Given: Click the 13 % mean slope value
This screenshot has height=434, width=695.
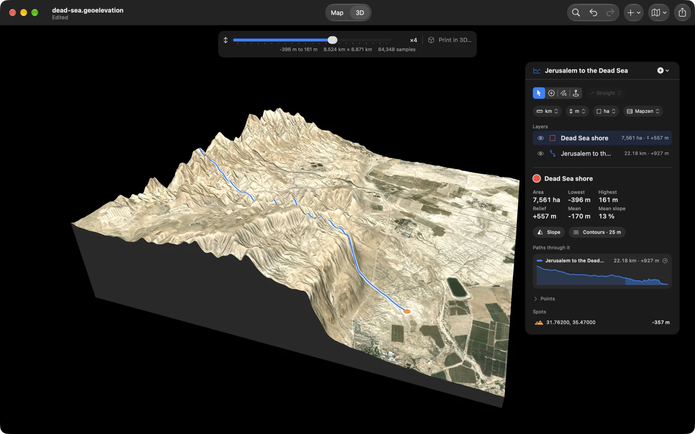Looking at the screenshot, I should 606,216.
